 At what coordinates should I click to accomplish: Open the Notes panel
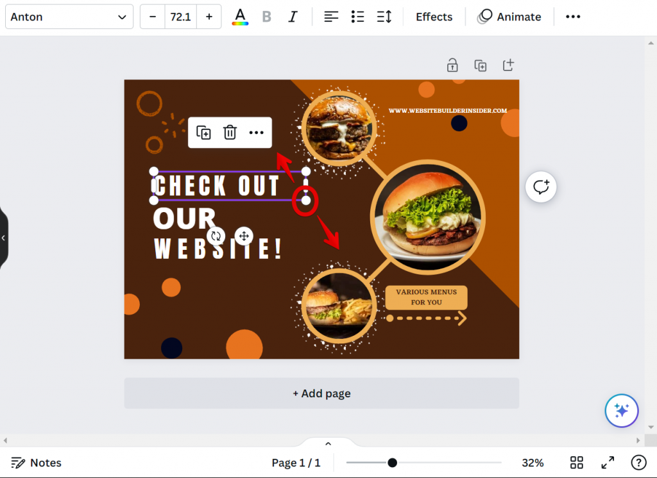(35, 462)
